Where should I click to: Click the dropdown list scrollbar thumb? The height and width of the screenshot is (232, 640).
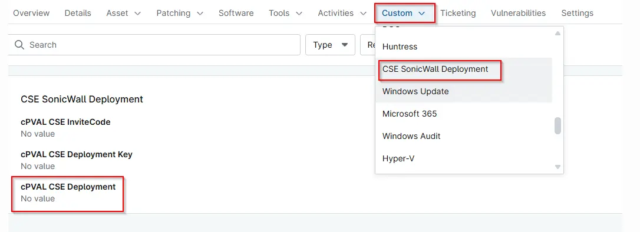[x=557, y=126]
